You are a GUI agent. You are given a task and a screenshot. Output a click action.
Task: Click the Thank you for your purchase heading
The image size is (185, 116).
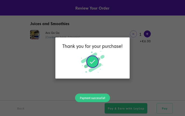[x=92, y=46]
